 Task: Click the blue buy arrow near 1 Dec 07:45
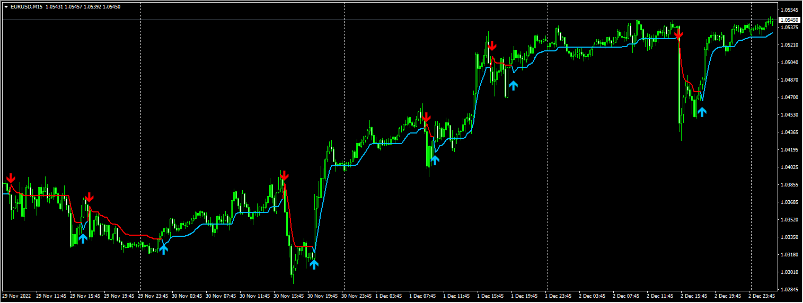tap(435, 159)
